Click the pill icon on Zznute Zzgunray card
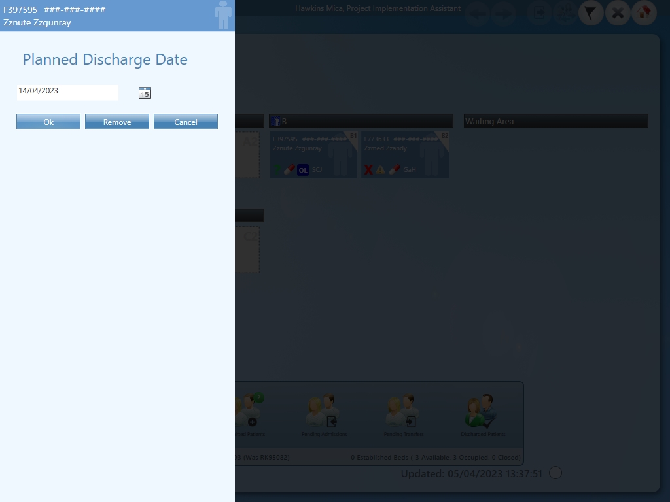Viewport: 670px width, 502px height. [x=289, y=169]
